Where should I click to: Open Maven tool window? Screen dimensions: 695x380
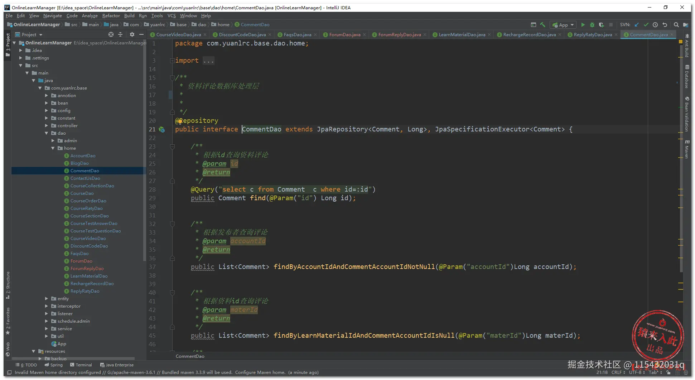[687, 149]
